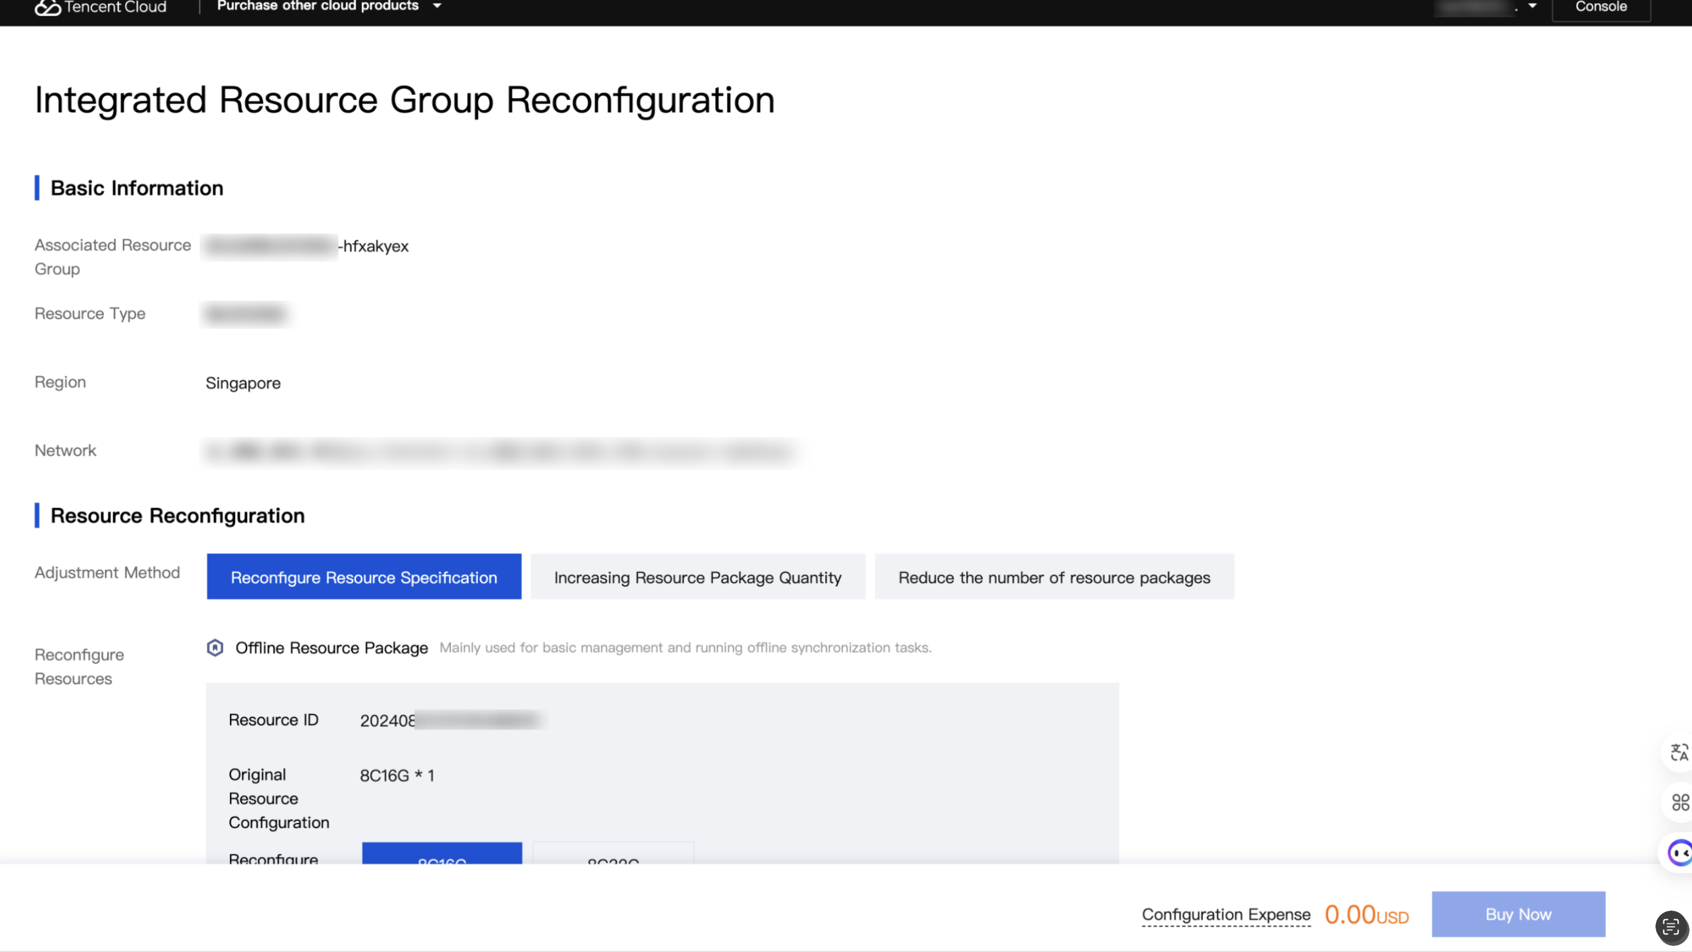Click the dark text-scan floating icon
Image resolution: width=1692 pixels, height=952 pixels.
pos(1671,927)
